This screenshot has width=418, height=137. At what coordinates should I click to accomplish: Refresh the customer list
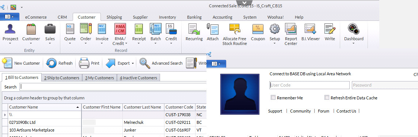tap(59, 63)
